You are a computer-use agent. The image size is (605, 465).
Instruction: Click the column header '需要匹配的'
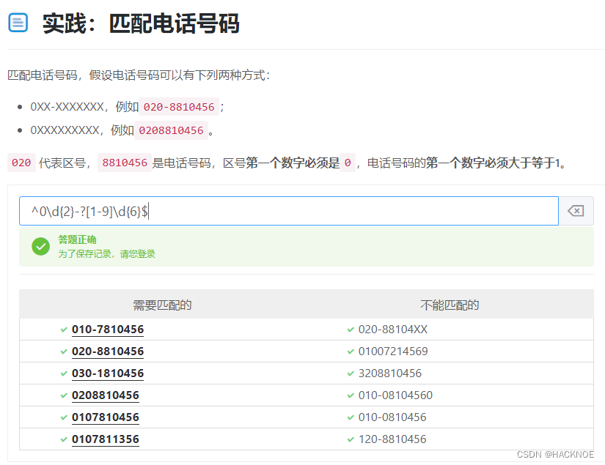(163, 305)
